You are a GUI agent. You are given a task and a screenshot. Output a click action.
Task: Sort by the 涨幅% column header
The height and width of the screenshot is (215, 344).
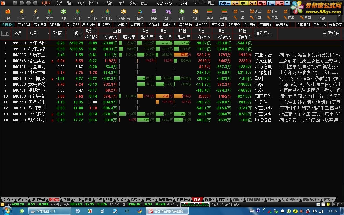pyautogui.click(x=59, y=34)
